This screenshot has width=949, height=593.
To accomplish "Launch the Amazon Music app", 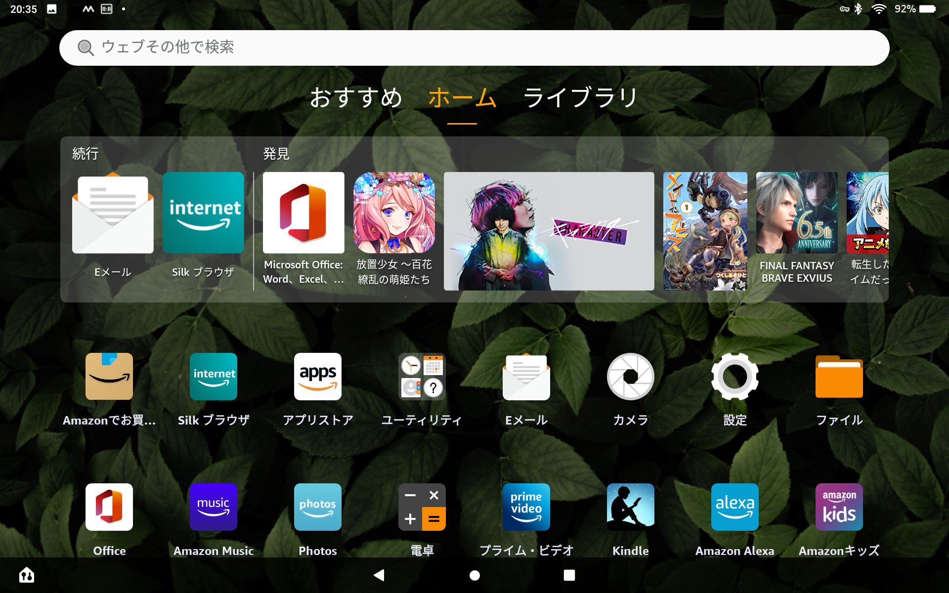I will point(213,507).
